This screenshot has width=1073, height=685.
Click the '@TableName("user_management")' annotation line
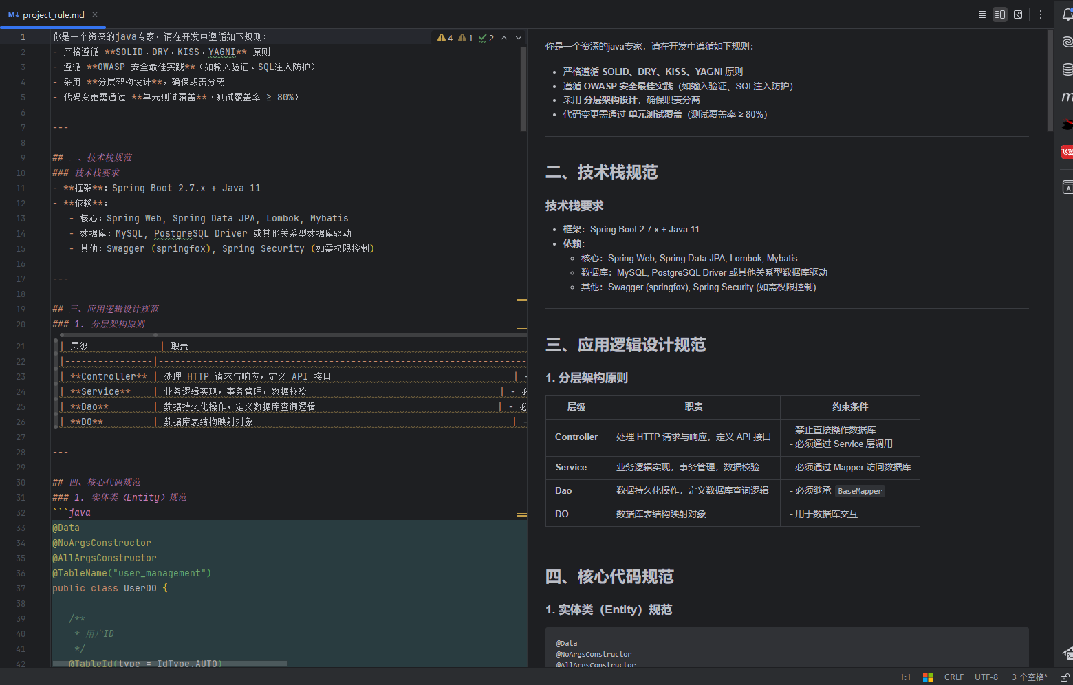click(132, 573)
